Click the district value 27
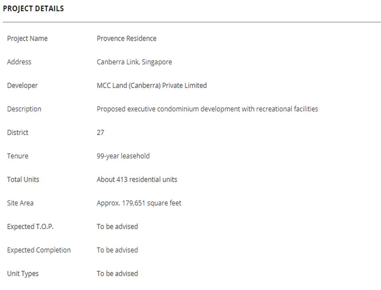 (100, 132)
